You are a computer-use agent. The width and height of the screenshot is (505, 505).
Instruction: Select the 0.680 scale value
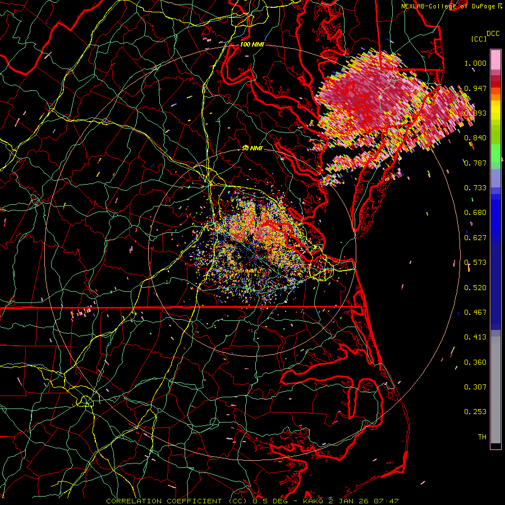[x=475, y=213]
